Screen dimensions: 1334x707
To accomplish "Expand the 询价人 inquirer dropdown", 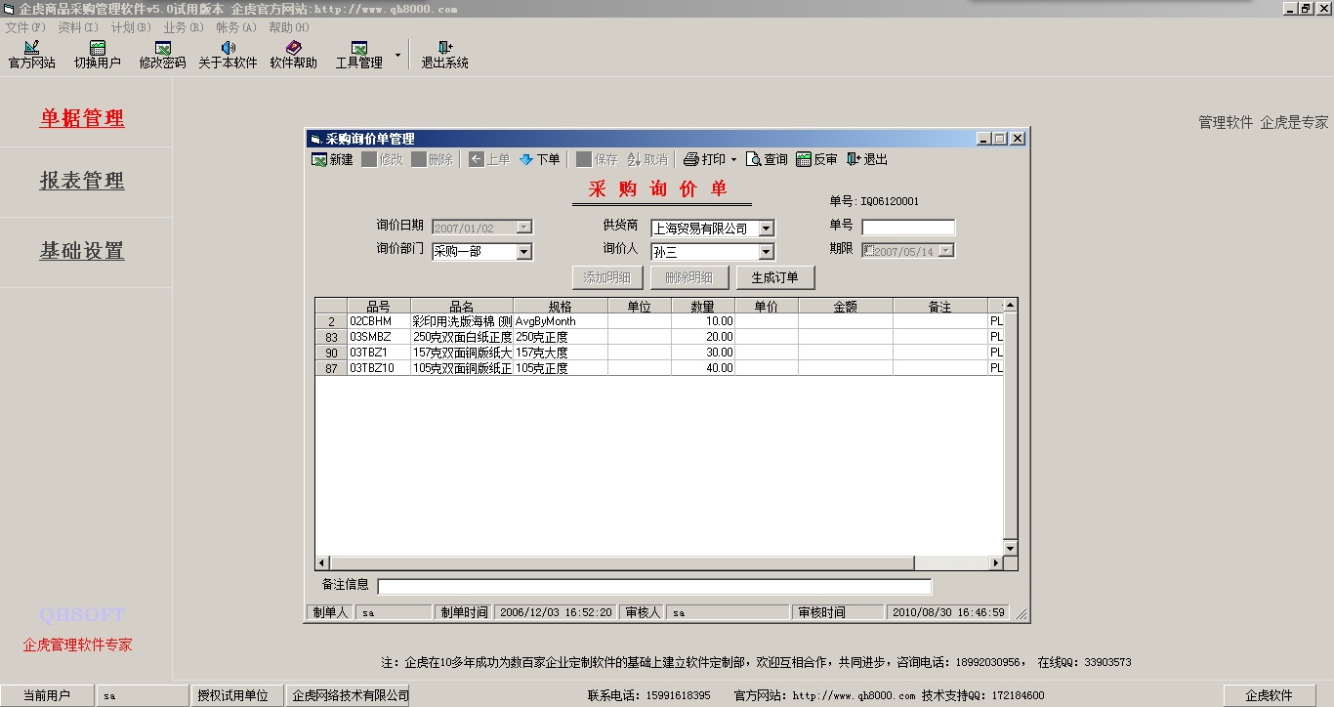I will 766,252.
